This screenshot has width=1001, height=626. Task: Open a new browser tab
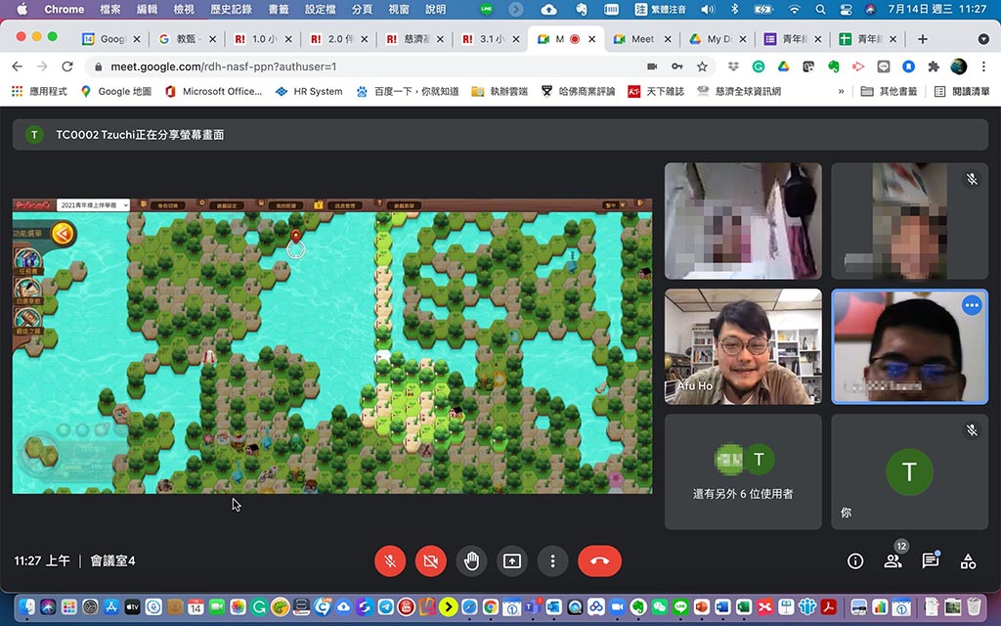pos(923,39)
